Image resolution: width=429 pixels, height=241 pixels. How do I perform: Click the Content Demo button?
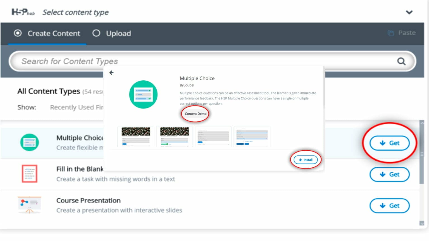(195, 114)
